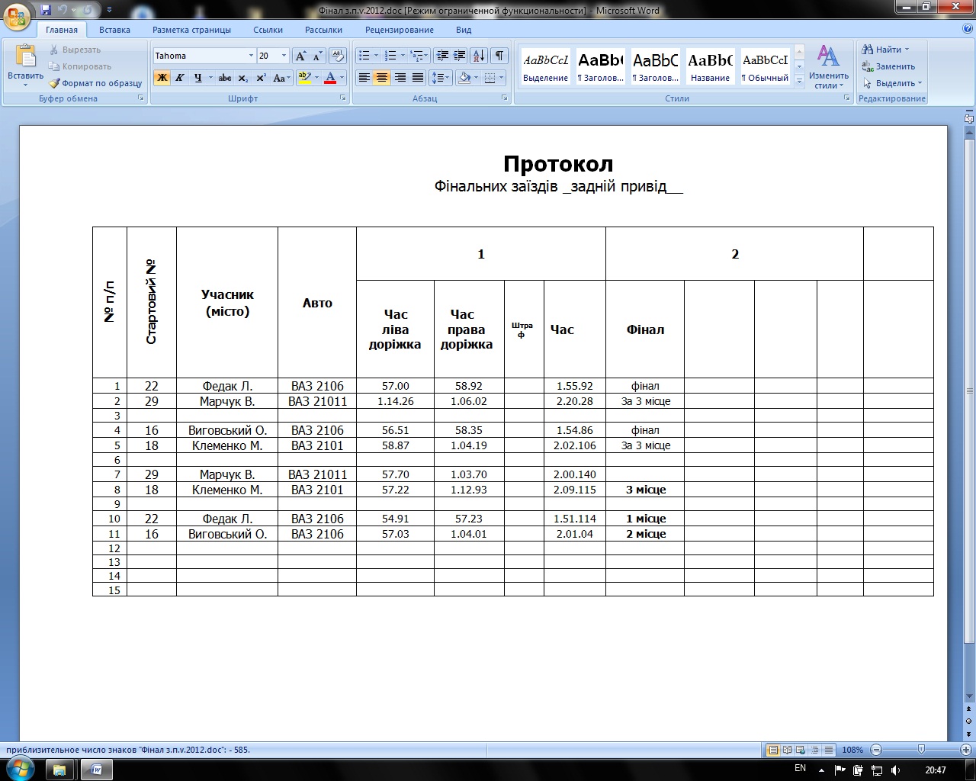Click Заменить (Replace) button
This screenshot has height=781, width=976.
click(x=889, y=66)
